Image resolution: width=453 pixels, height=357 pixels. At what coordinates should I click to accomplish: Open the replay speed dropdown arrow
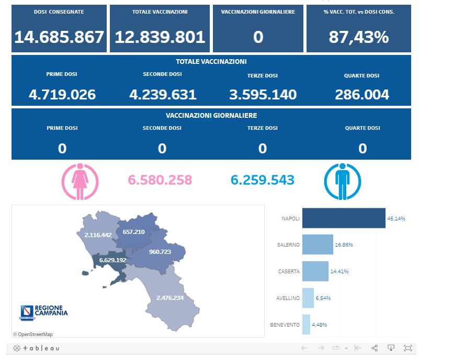tap(346, 348)
